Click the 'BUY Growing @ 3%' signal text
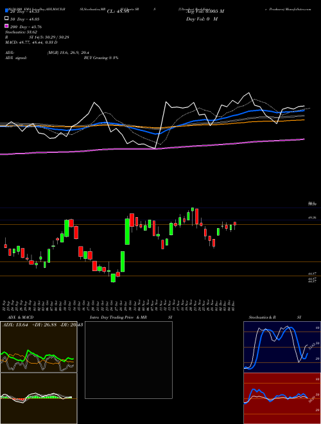 pos(101,58)
